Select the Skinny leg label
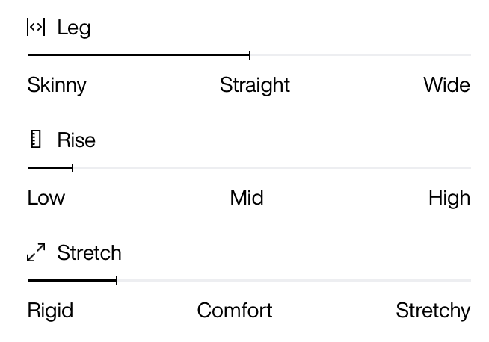489x342 pixels. tap(57, 85)
